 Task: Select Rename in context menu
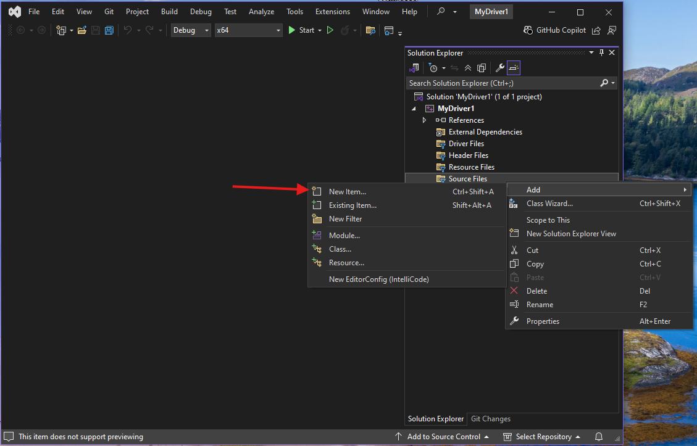599,305
